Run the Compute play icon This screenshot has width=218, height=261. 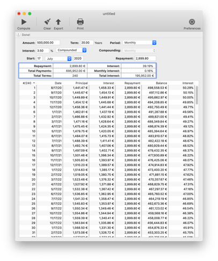click(24, 22)
